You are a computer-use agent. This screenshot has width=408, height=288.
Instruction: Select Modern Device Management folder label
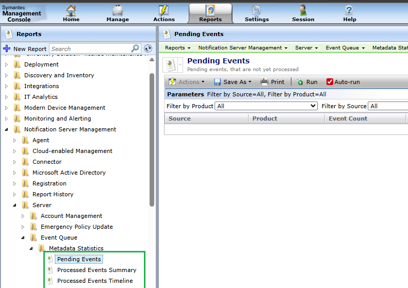[x=65, y=108]
